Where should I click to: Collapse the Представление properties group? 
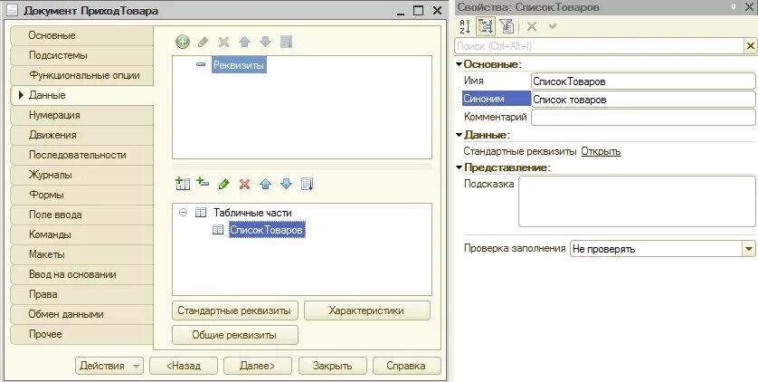(460, 167)
